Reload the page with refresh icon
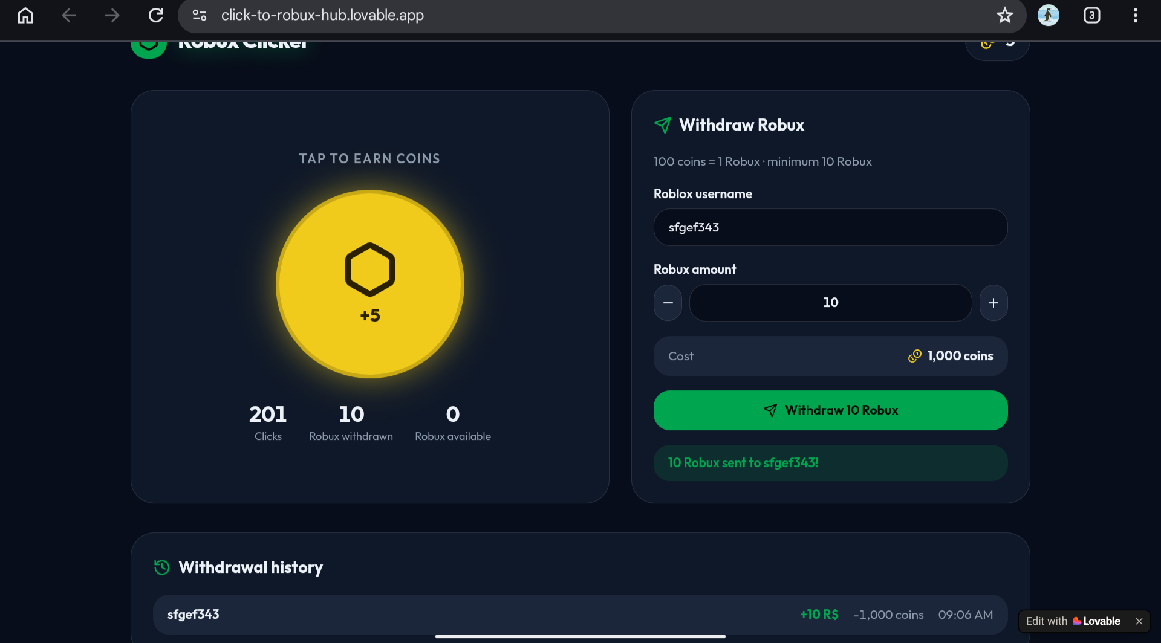The height and width of the screenshot is (643, 1161). point(156,15)
